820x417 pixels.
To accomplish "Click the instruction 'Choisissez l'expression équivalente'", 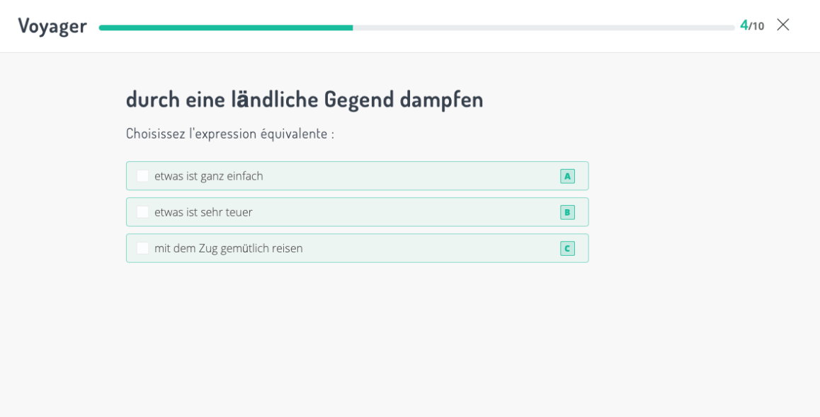I will coord(229,134).
